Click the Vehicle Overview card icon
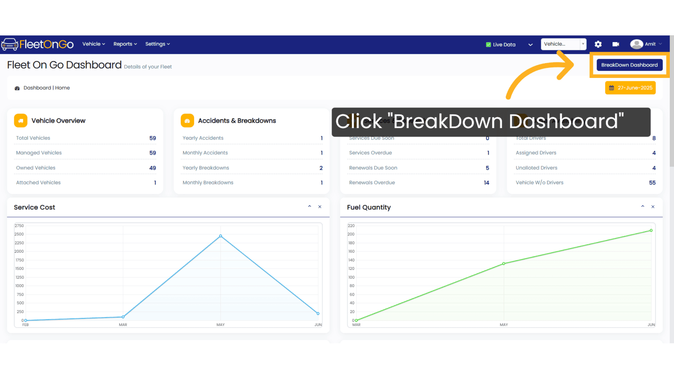Screen dimensions: 674x379 21,120
